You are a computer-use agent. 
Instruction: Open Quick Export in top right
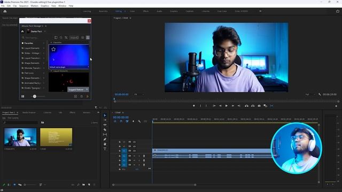338,11
